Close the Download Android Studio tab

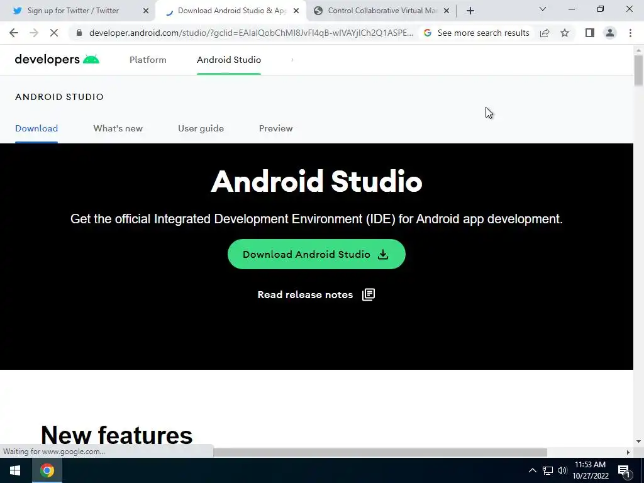click(296, 11)
